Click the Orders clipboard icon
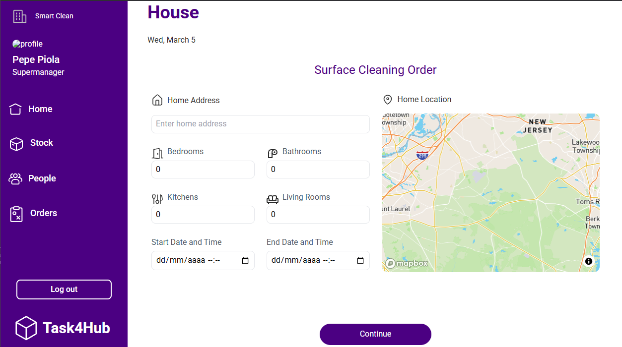The width and height of the screenshot is (622, 347). 16,214
